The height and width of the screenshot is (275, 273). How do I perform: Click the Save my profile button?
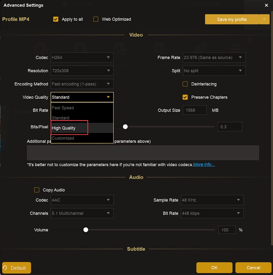232,19
